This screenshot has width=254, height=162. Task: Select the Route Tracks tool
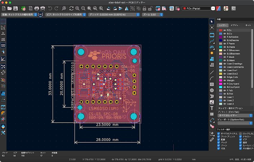coord(212,41)
